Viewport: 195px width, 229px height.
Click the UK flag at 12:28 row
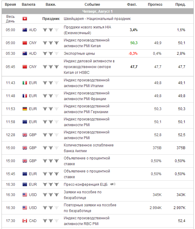[x=25, y=135]
